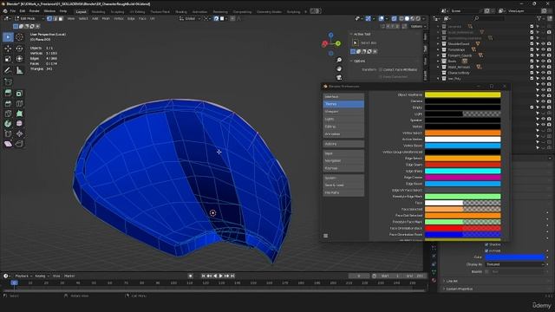This screenshot has width=555, height=312.
Task: Select the Select Box tool in toolbar
Action: pos(8,37)
